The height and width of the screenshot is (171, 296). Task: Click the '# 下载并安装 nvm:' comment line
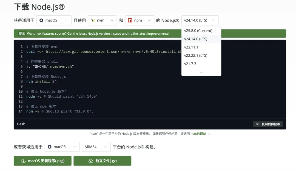pyautogui.click(x=43, y=46)
